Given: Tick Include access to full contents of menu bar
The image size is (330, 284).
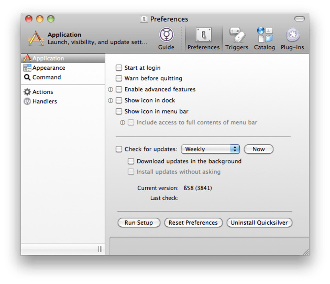Looking at the screenshot, I should 131,122.
